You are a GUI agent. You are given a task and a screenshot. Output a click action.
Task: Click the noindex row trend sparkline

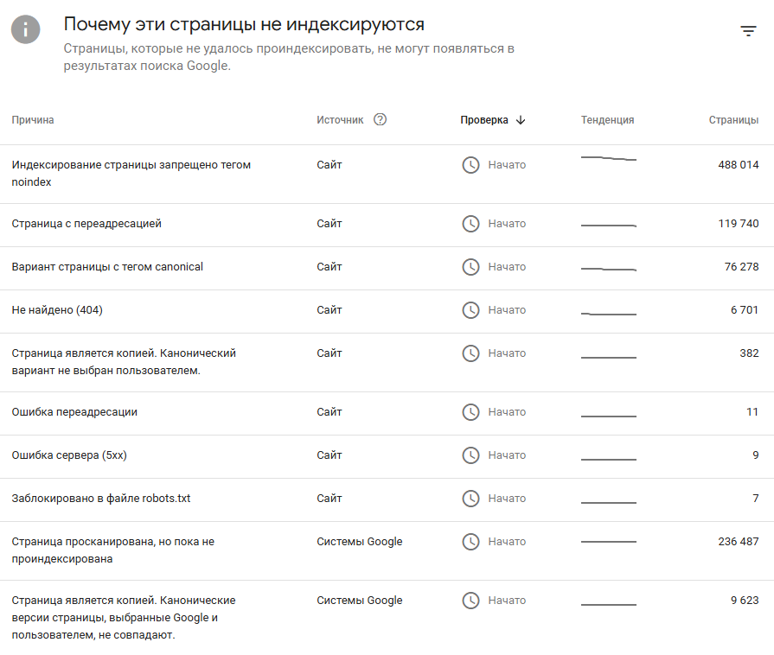609,158
